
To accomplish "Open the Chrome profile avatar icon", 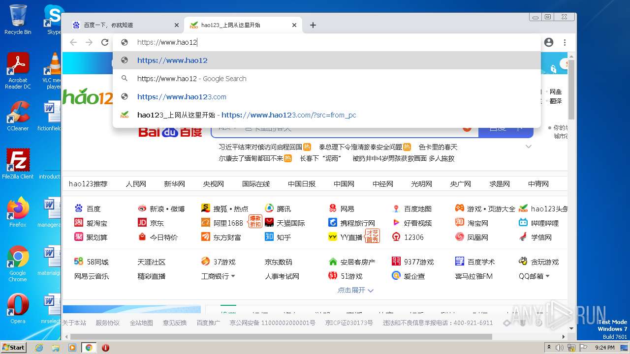I will [549, 42].
